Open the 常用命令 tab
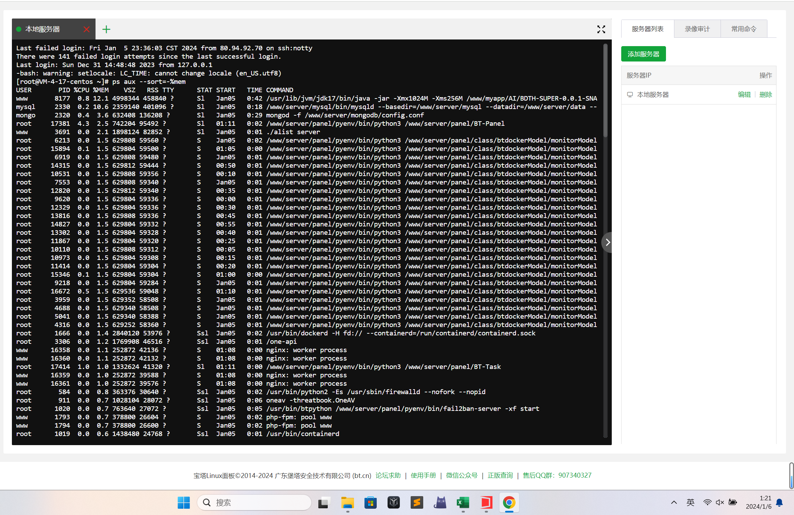 (x=744, y=29)
